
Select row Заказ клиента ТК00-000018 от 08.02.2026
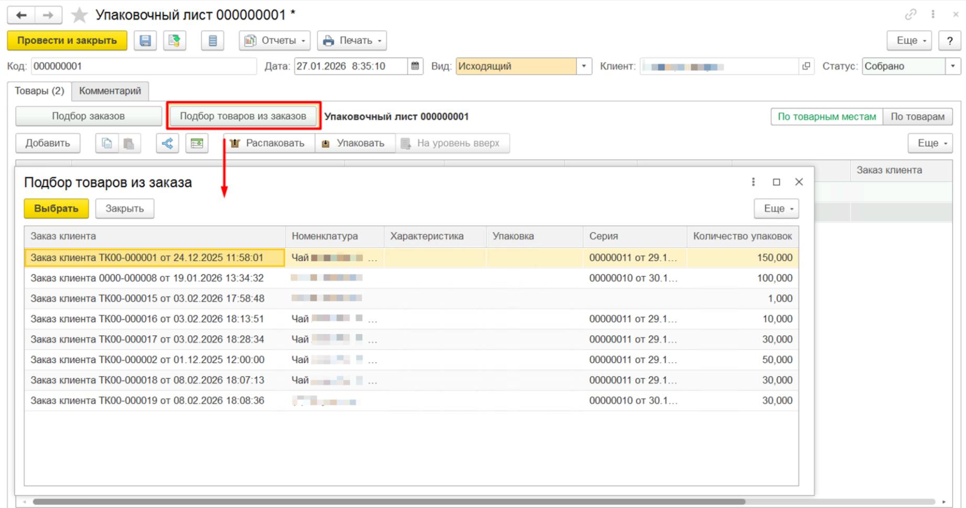[411, 380]
